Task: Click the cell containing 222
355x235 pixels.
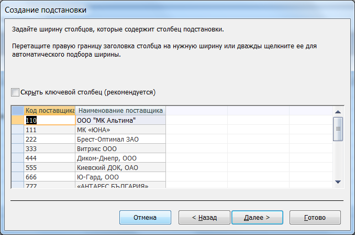Action: tap(50, 140)
